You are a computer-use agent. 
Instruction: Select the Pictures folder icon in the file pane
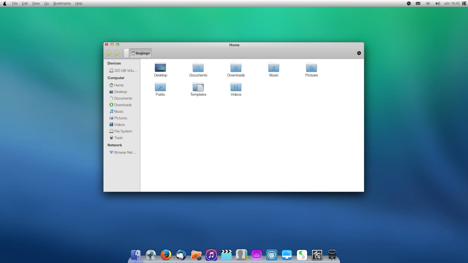312,68
